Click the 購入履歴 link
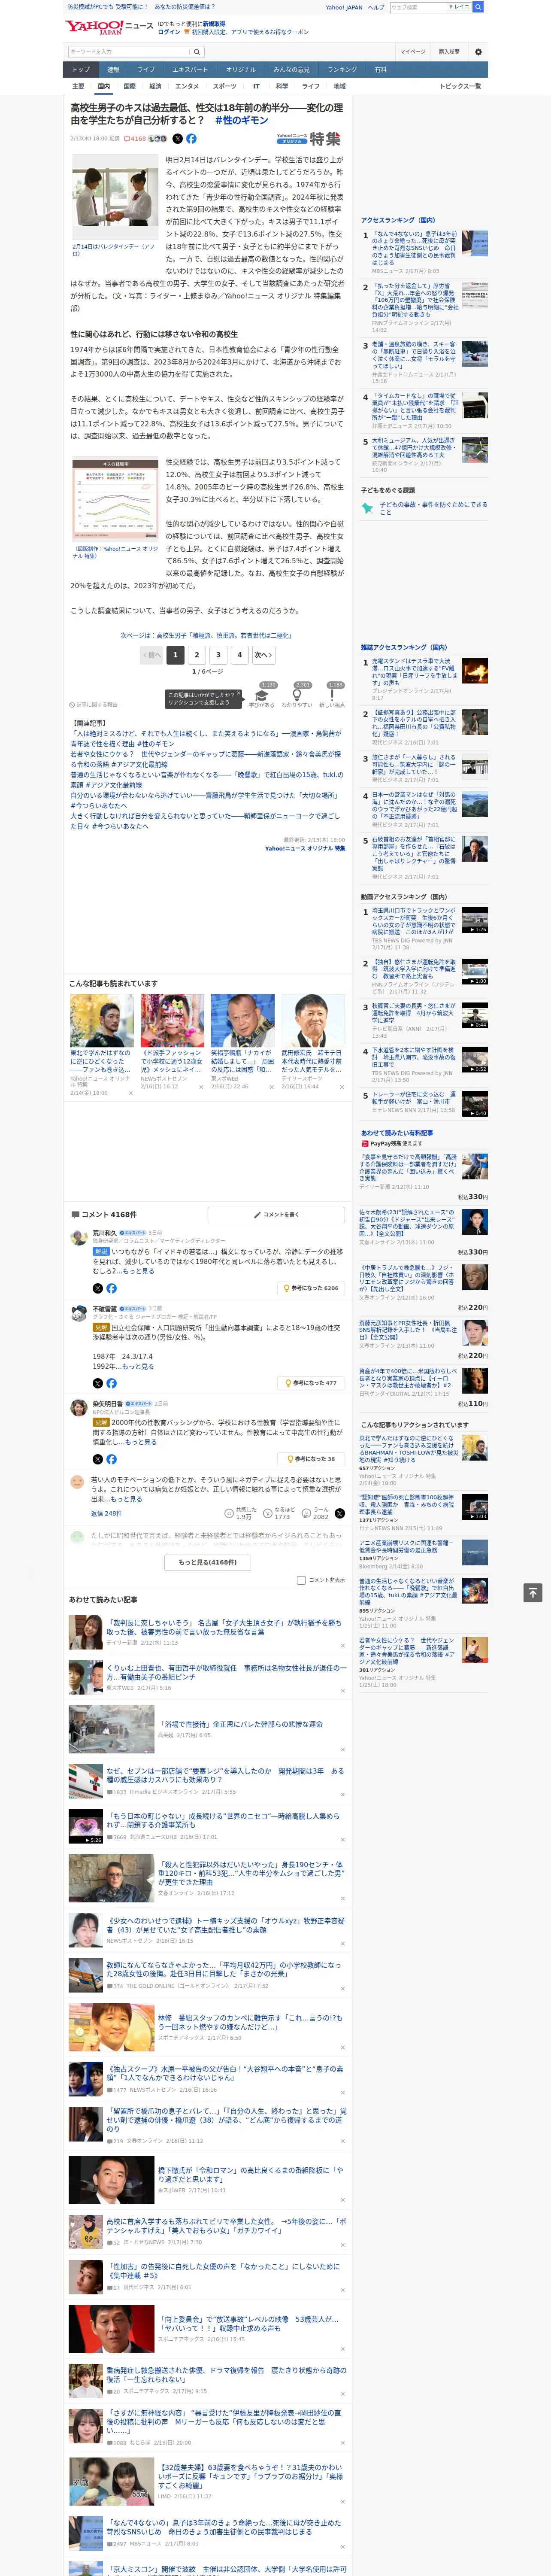The height and width of the screenshot is (2576, 551). point(449,51)
